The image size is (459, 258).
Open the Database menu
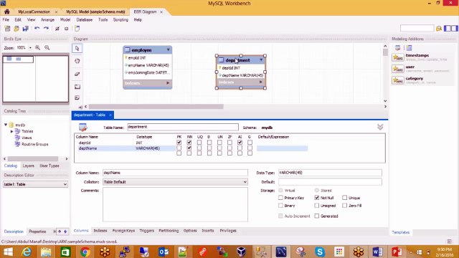point(85,19)
